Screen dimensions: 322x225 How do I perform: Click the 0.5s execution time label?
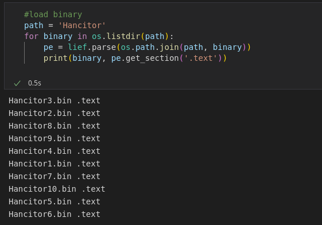point(34,83)
